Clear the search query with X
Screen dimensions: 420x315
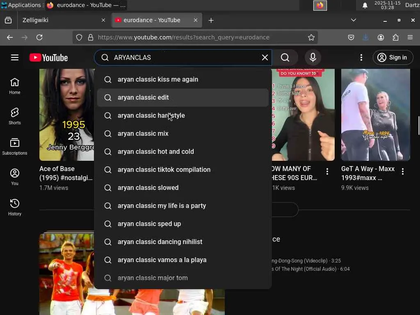tap(265, 57)
